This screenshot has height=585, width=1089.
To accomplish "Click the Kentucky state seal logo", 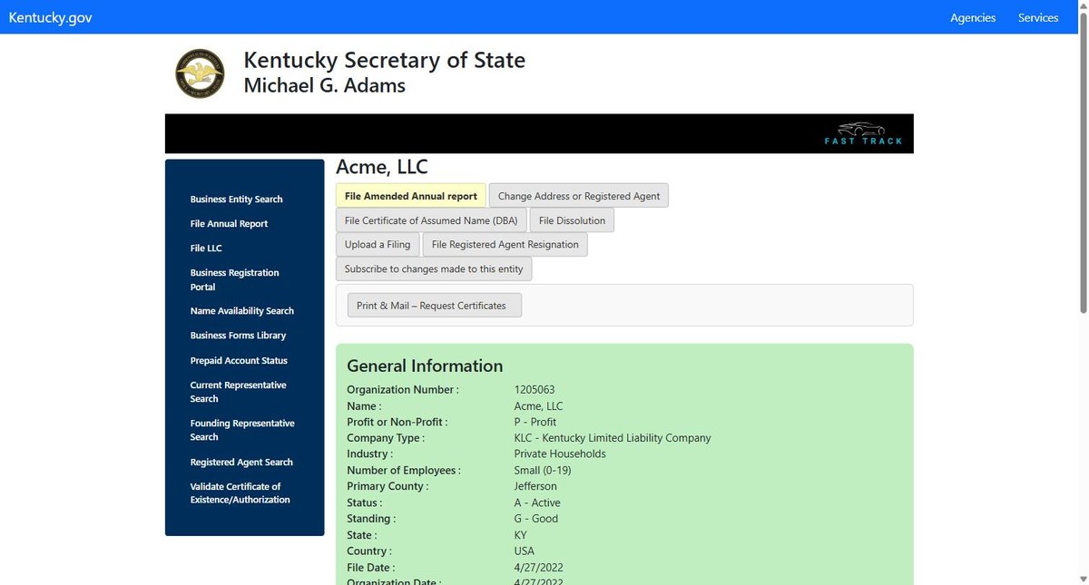I will point(200,73).
